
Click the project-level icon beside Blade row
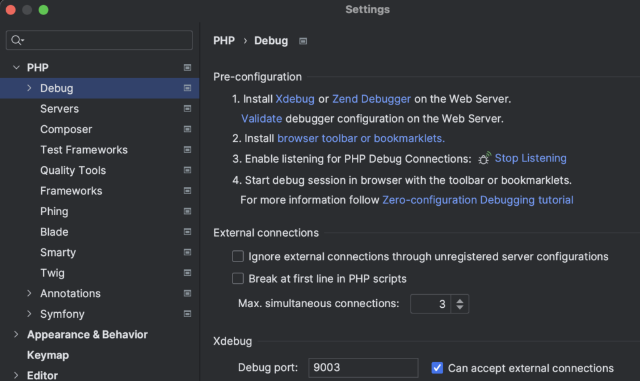(187, 231)
